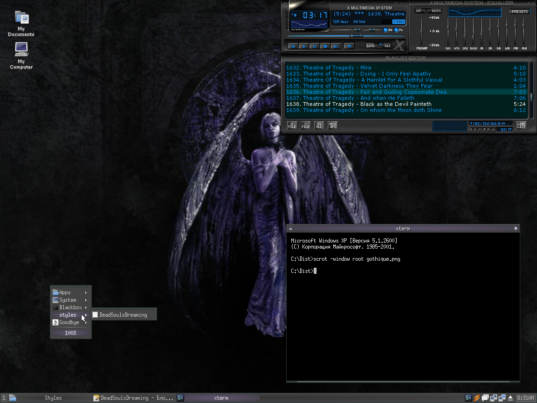The width and height of the screenshot is (537, 403).
Task: Click the mini play button in playlist editor
Action: (475, 130)
